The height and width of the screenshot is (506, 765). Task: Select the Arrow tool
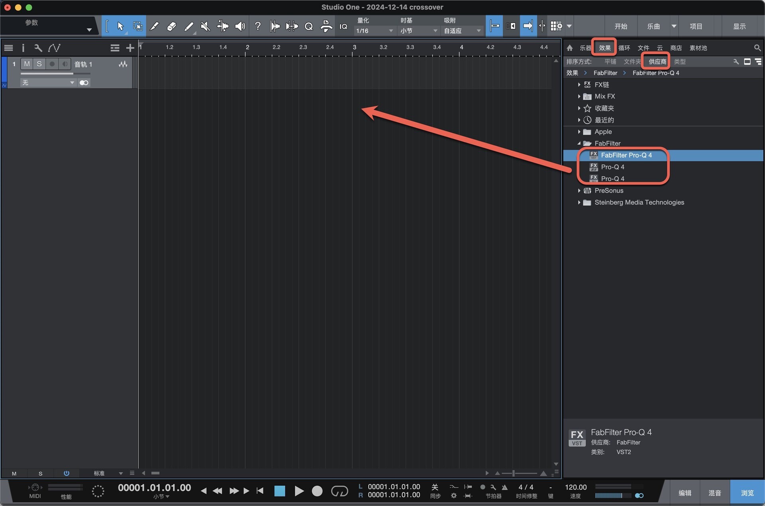tap(120, 26)
